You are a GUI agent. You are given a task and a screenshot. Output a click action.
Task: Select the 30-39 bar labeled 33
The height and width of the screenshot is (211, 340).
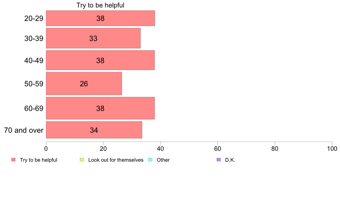[x=93, y=38]
